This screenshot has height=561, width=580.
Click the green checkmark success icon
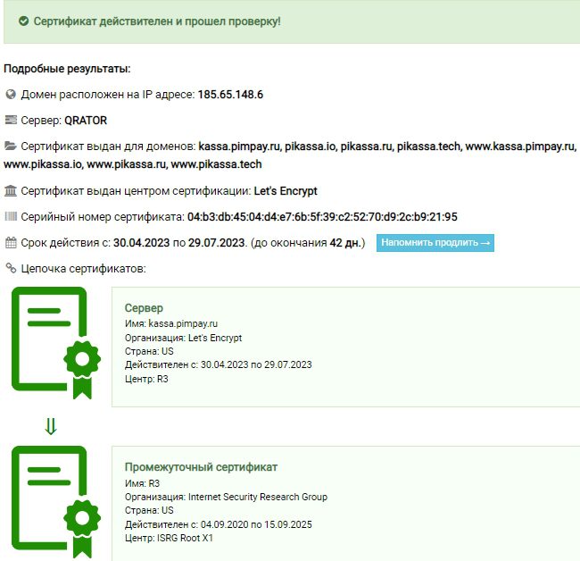click(x=23, y=21)
